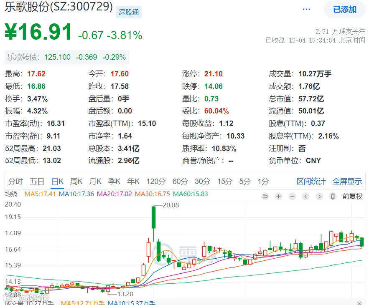Switch to the 1分 interval tab
This screenshot has height=305, width=369.
click(263, 181)
